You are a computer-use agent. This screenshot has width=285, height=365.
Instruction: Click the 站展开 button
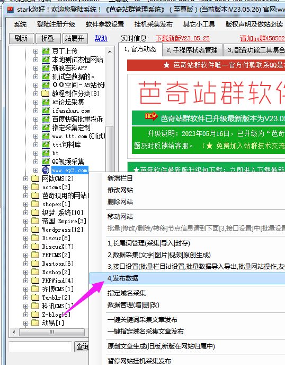pyautogui.click(x=75, y=38)
